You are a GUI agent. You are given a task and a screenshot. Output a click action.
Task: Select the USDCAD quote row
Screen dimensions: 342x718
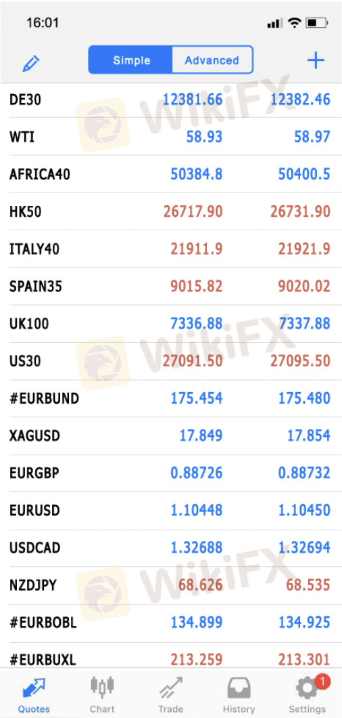tap(171, 548)
